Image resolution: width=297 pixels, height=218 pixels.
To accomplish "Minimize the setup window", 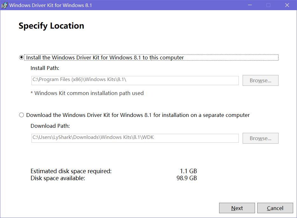I will click(250, 5).
